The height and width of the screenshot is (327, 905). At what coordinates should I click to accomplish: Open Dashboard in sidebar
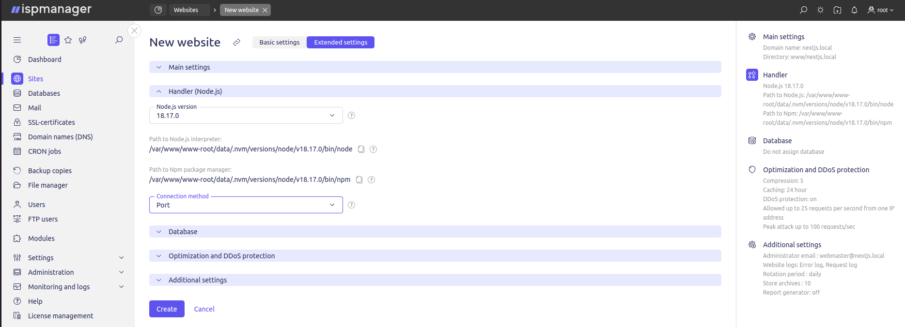click(x=45, y=59)
